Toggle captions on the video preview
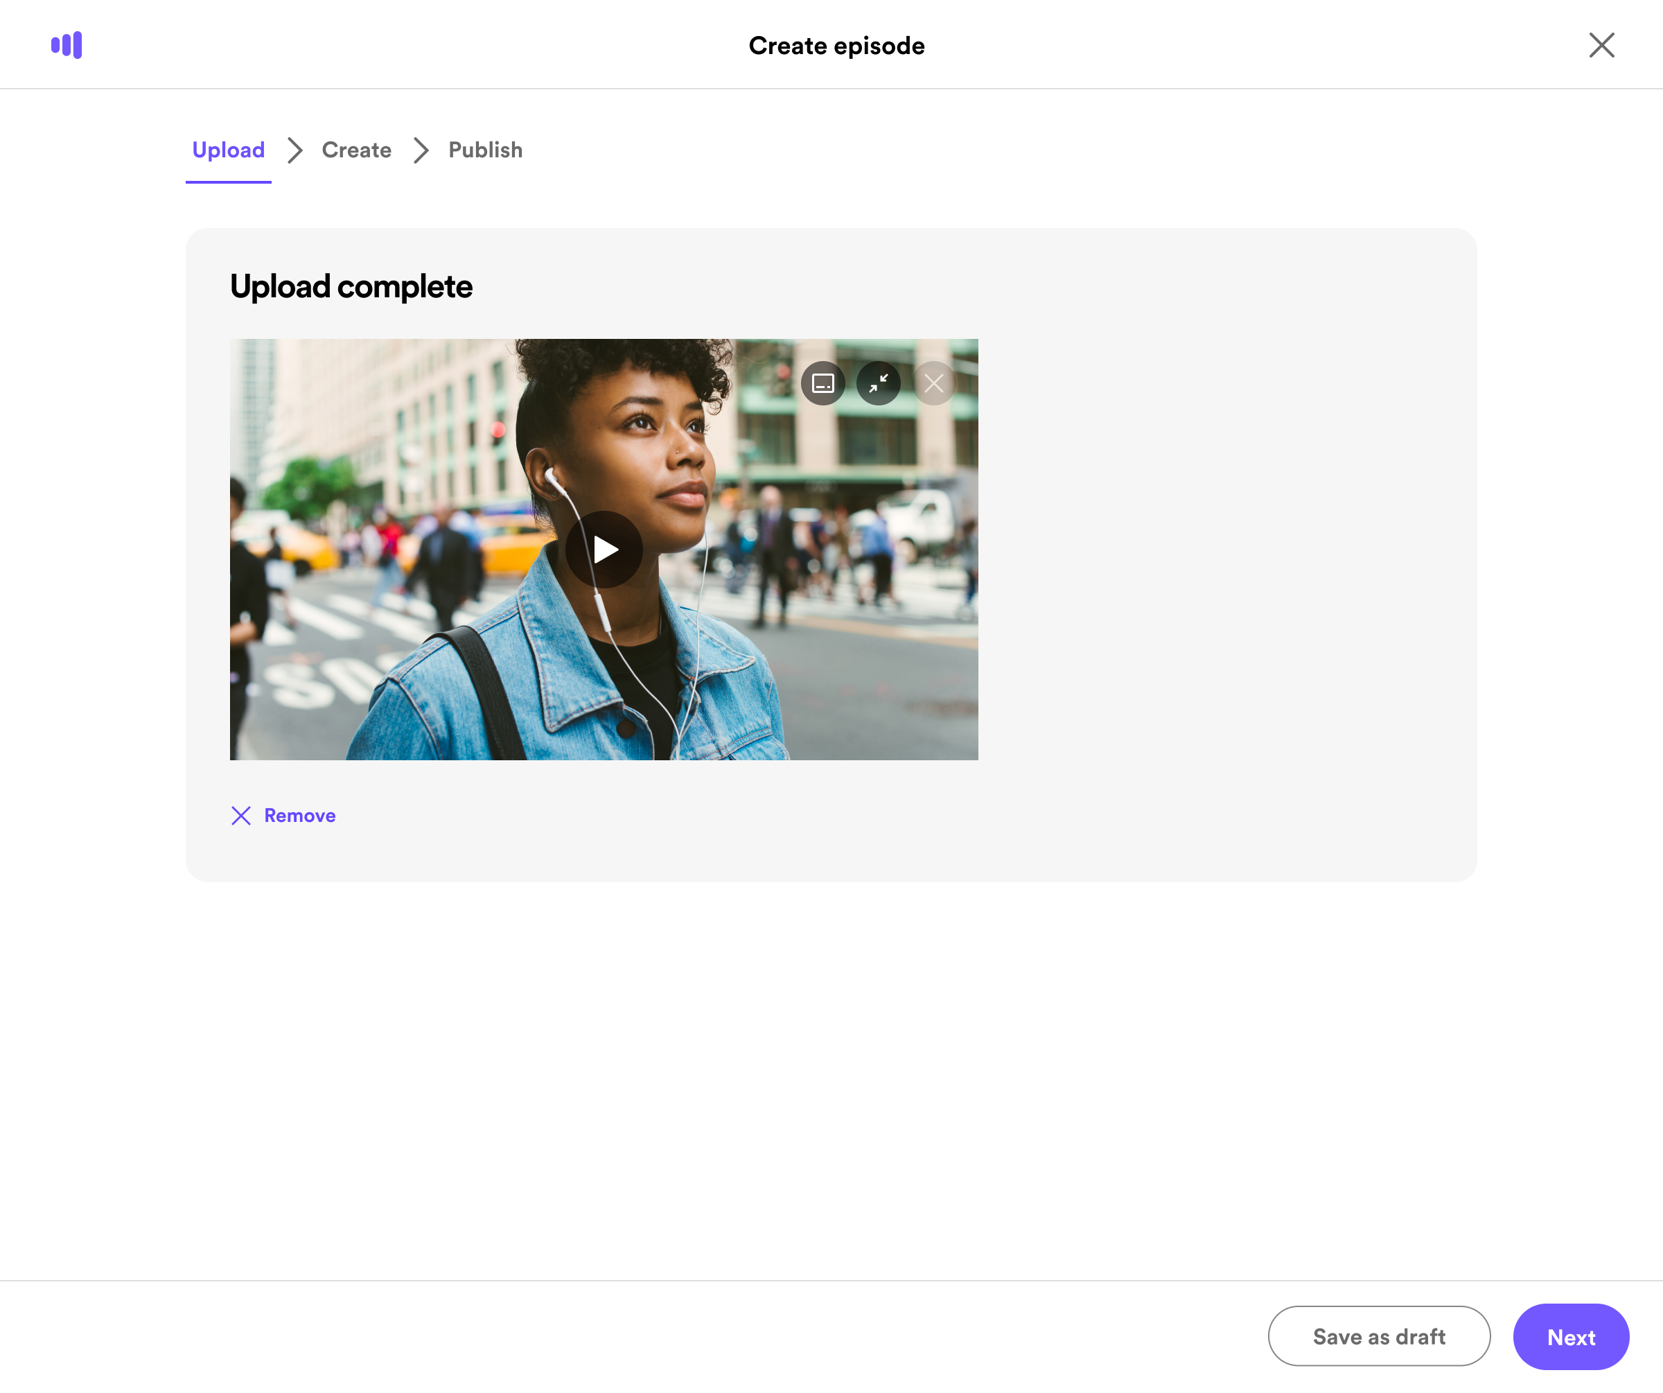 point(822,383)
